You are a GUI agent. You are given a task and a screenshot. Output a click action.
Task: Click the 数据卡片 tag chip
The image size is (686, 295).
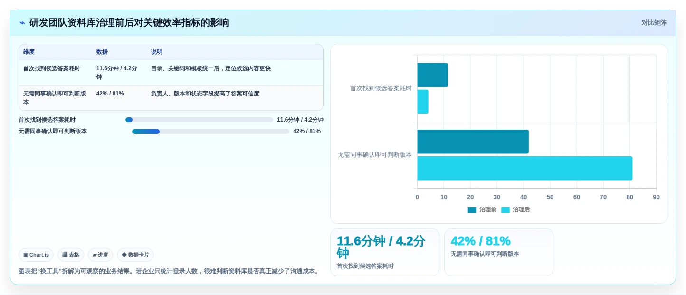(x=135, y=255)
